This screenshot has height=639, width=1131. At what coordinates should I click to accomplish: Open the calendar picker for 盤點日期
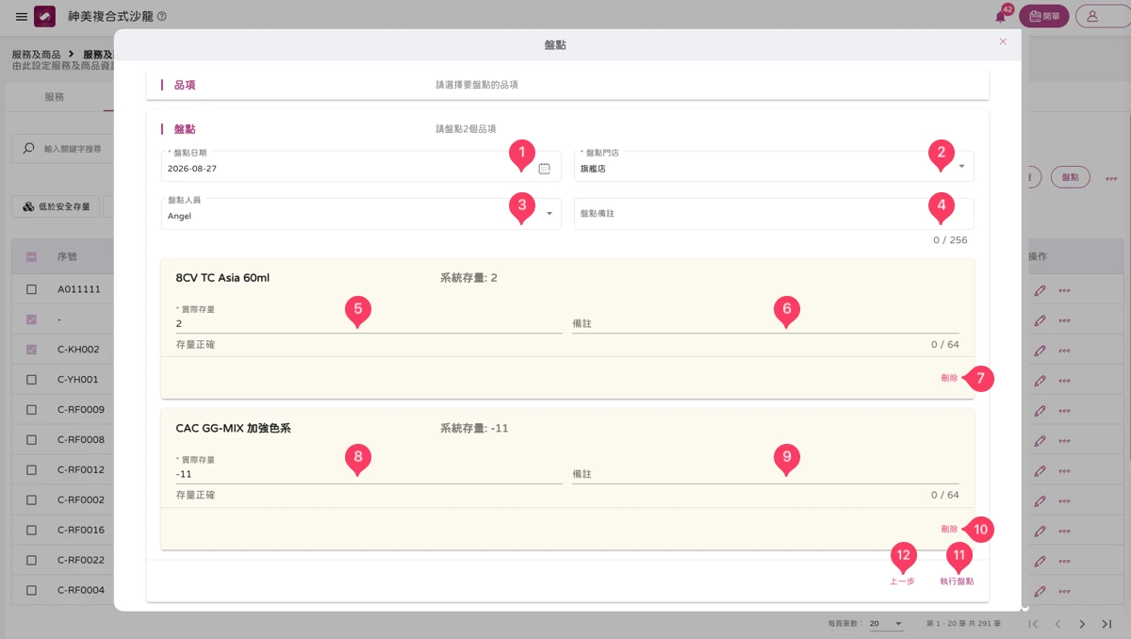(x=544, y=168)
